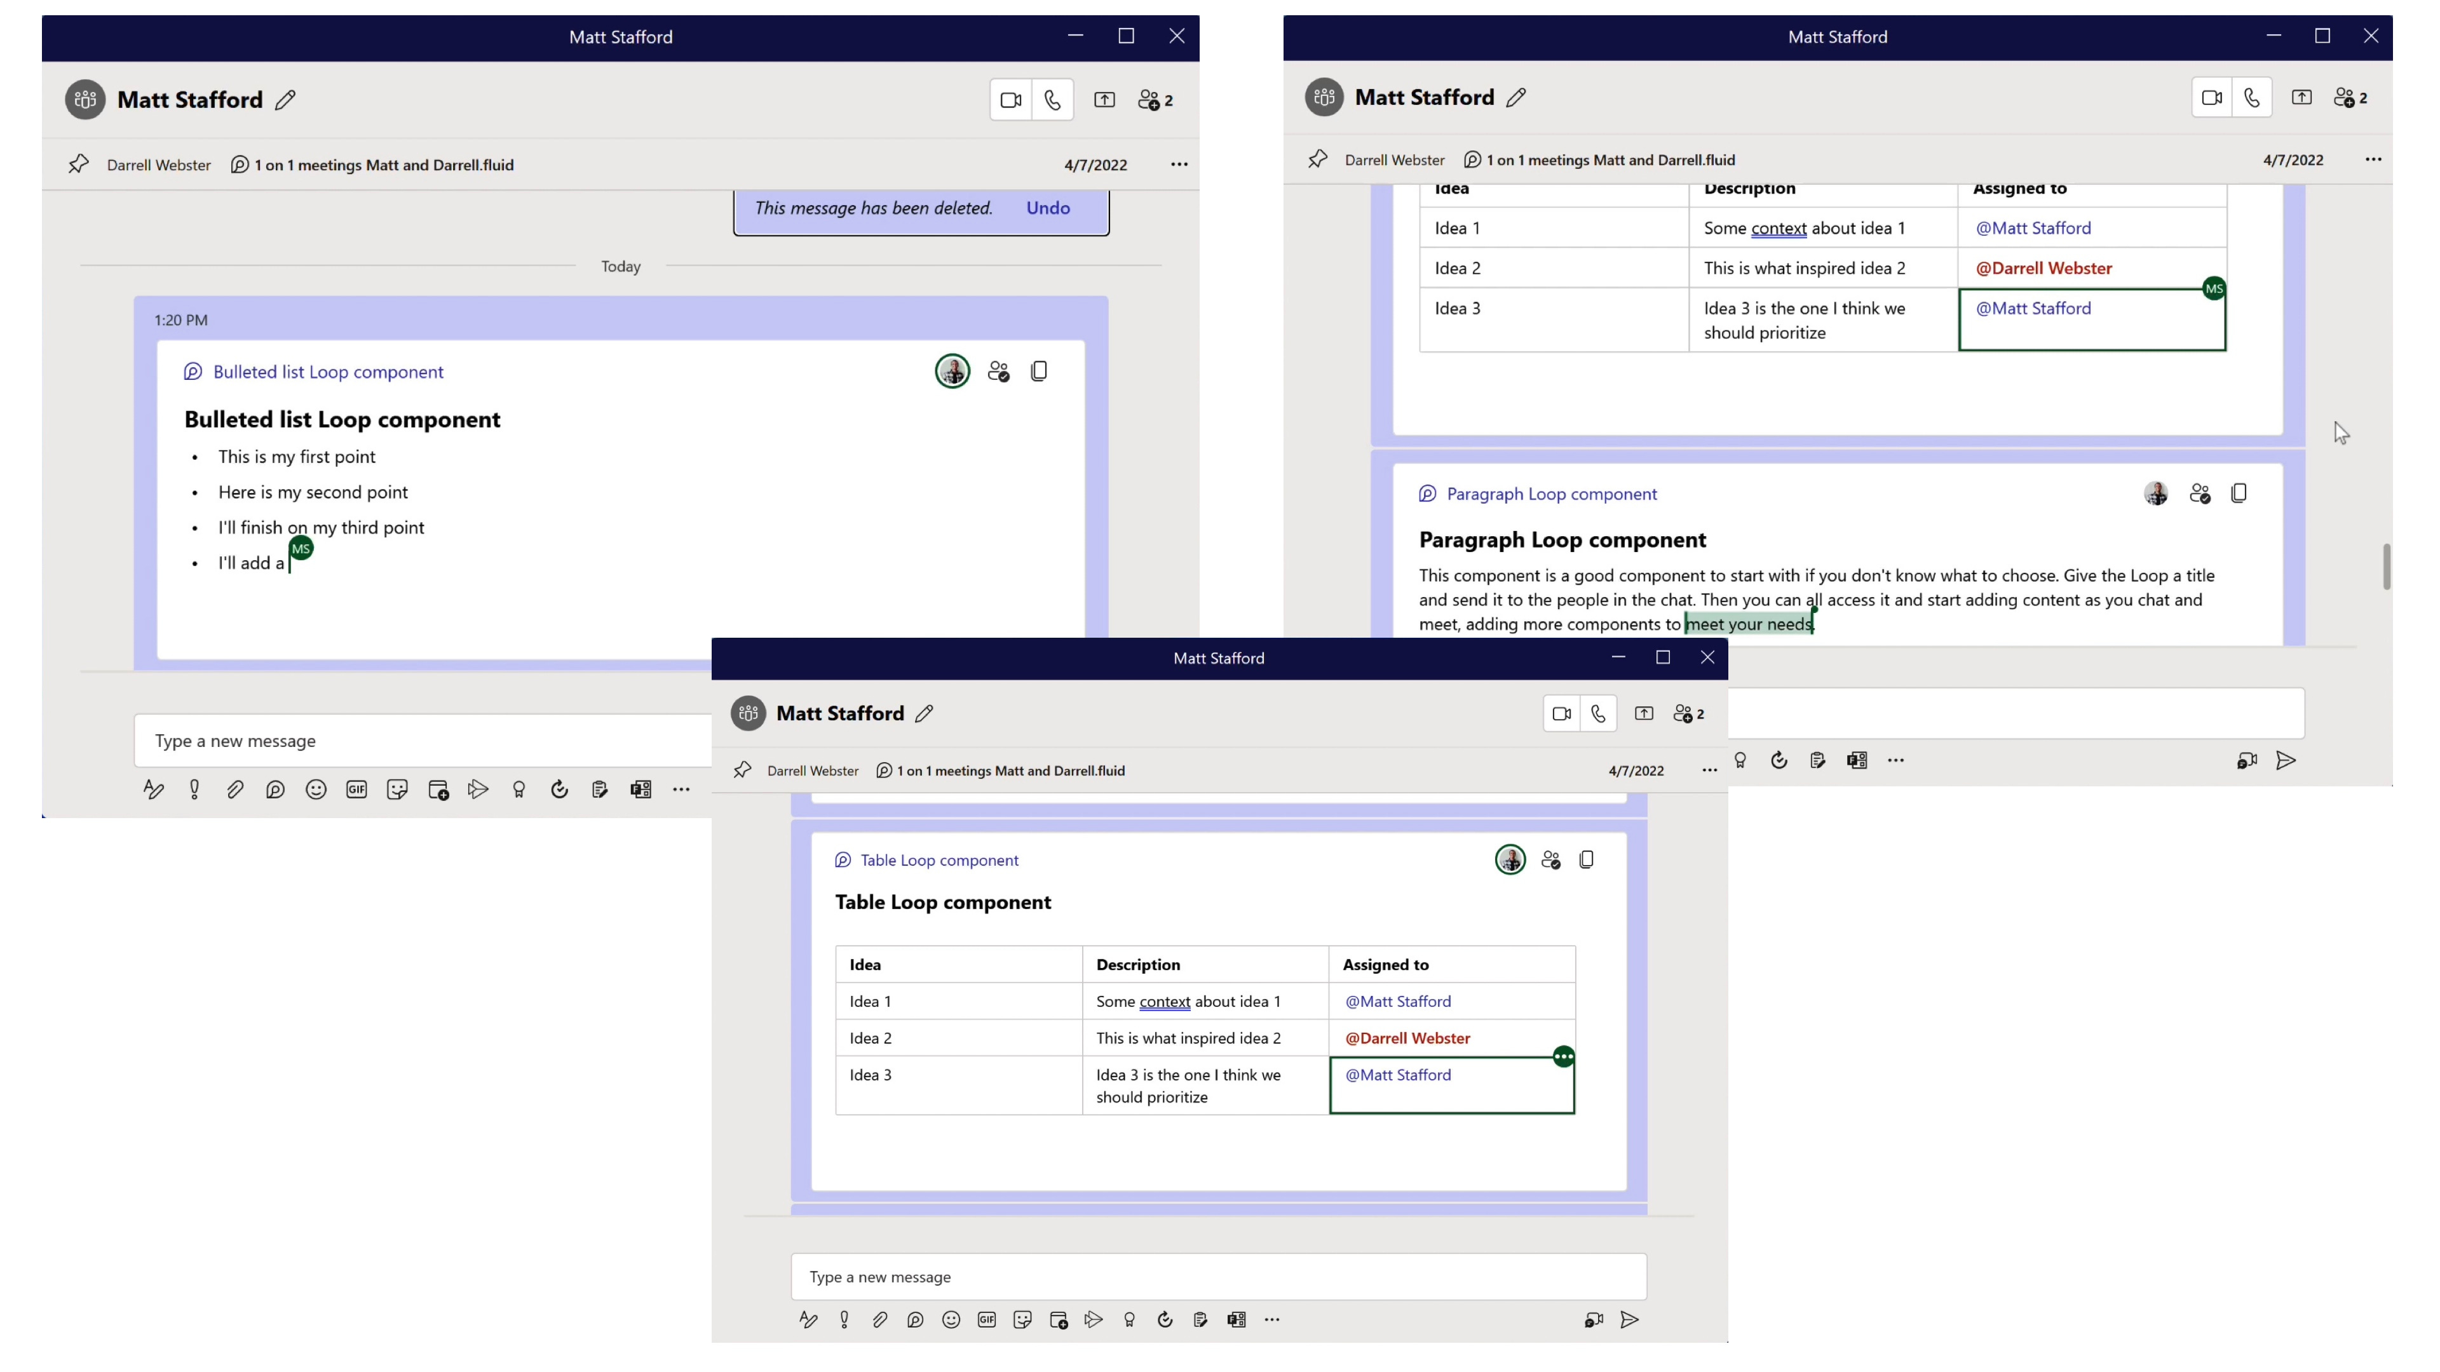Expand more toolbar apps ellipsis in bottom table window
Viewport: 2440px width, 1372px height.
click(1272, 1320)
